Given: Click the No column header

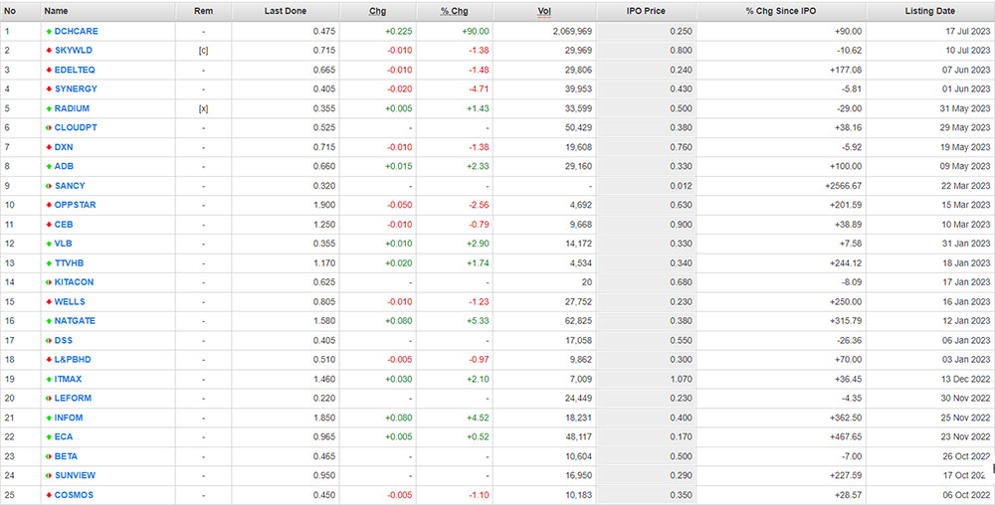Looking at the screenshot, I should click(10, 11).
